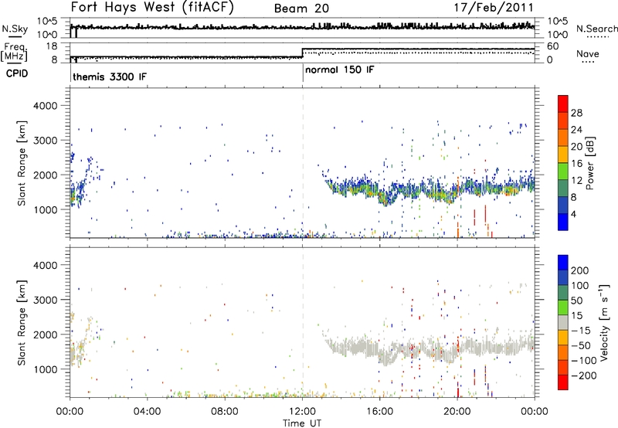
Task: Click the "Slant Range [km]" label of velocity panel
Action: tap(22, 323)
